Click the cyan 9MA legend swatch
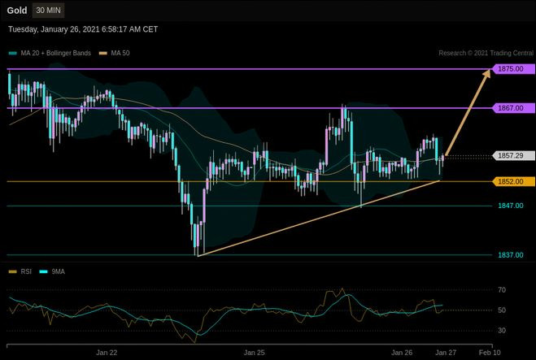The height and width of the screenshot is (360, 536). coord(44,272)
